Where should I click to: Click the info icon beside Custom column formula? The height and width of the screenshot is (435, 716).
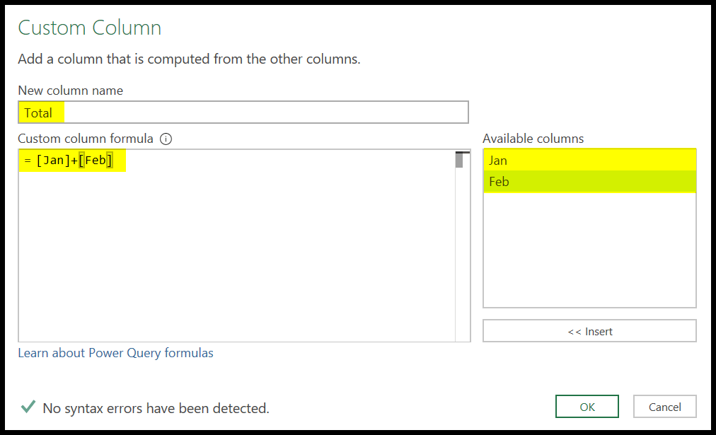(166, 139)
